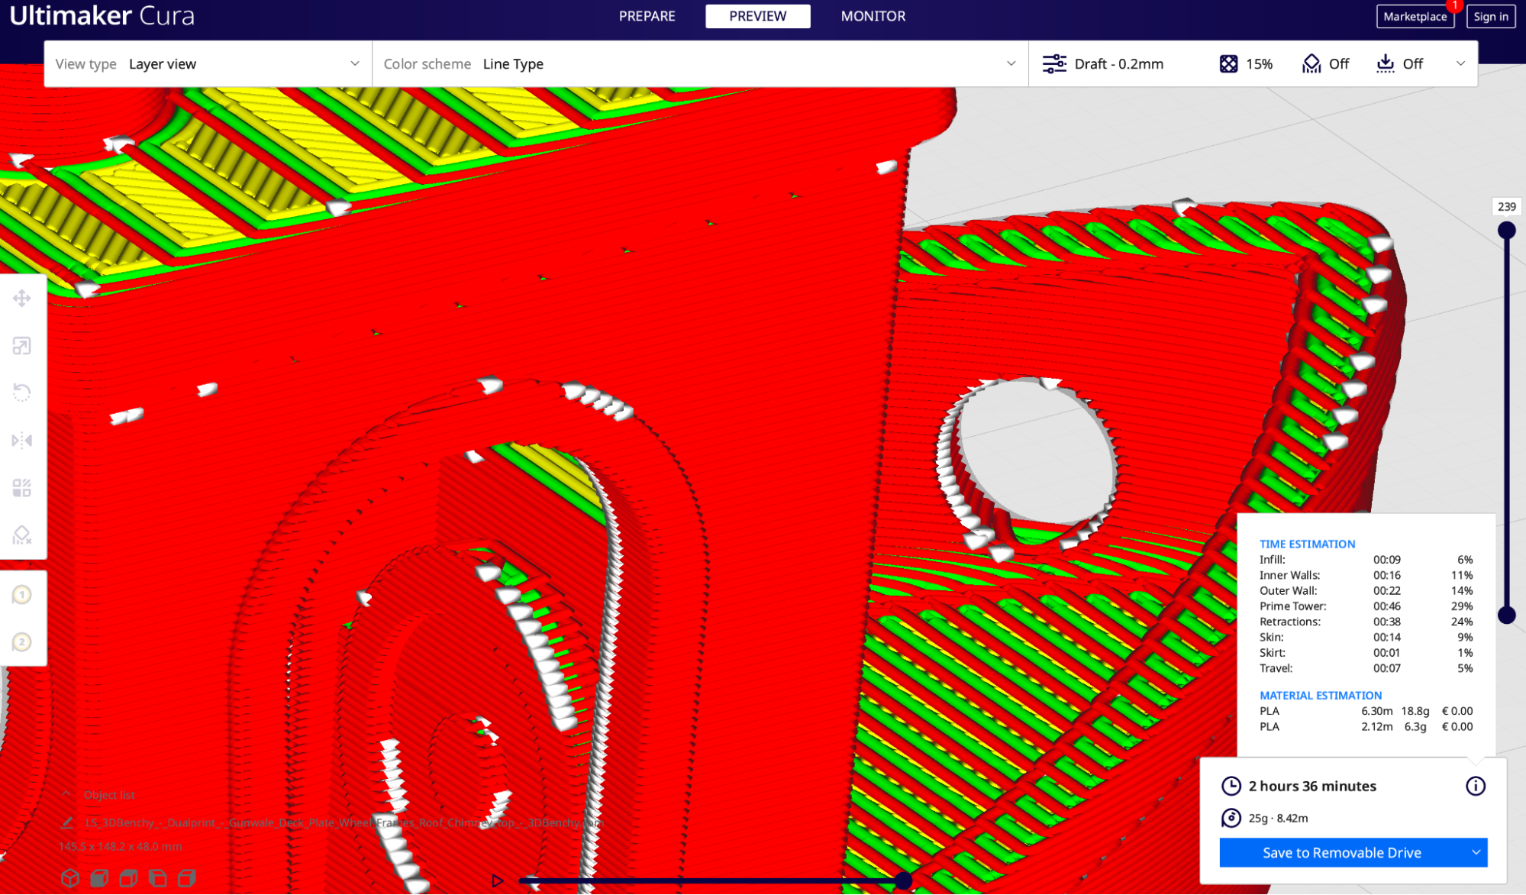Open the Per Model Settings tool

(x=22, y=488)
